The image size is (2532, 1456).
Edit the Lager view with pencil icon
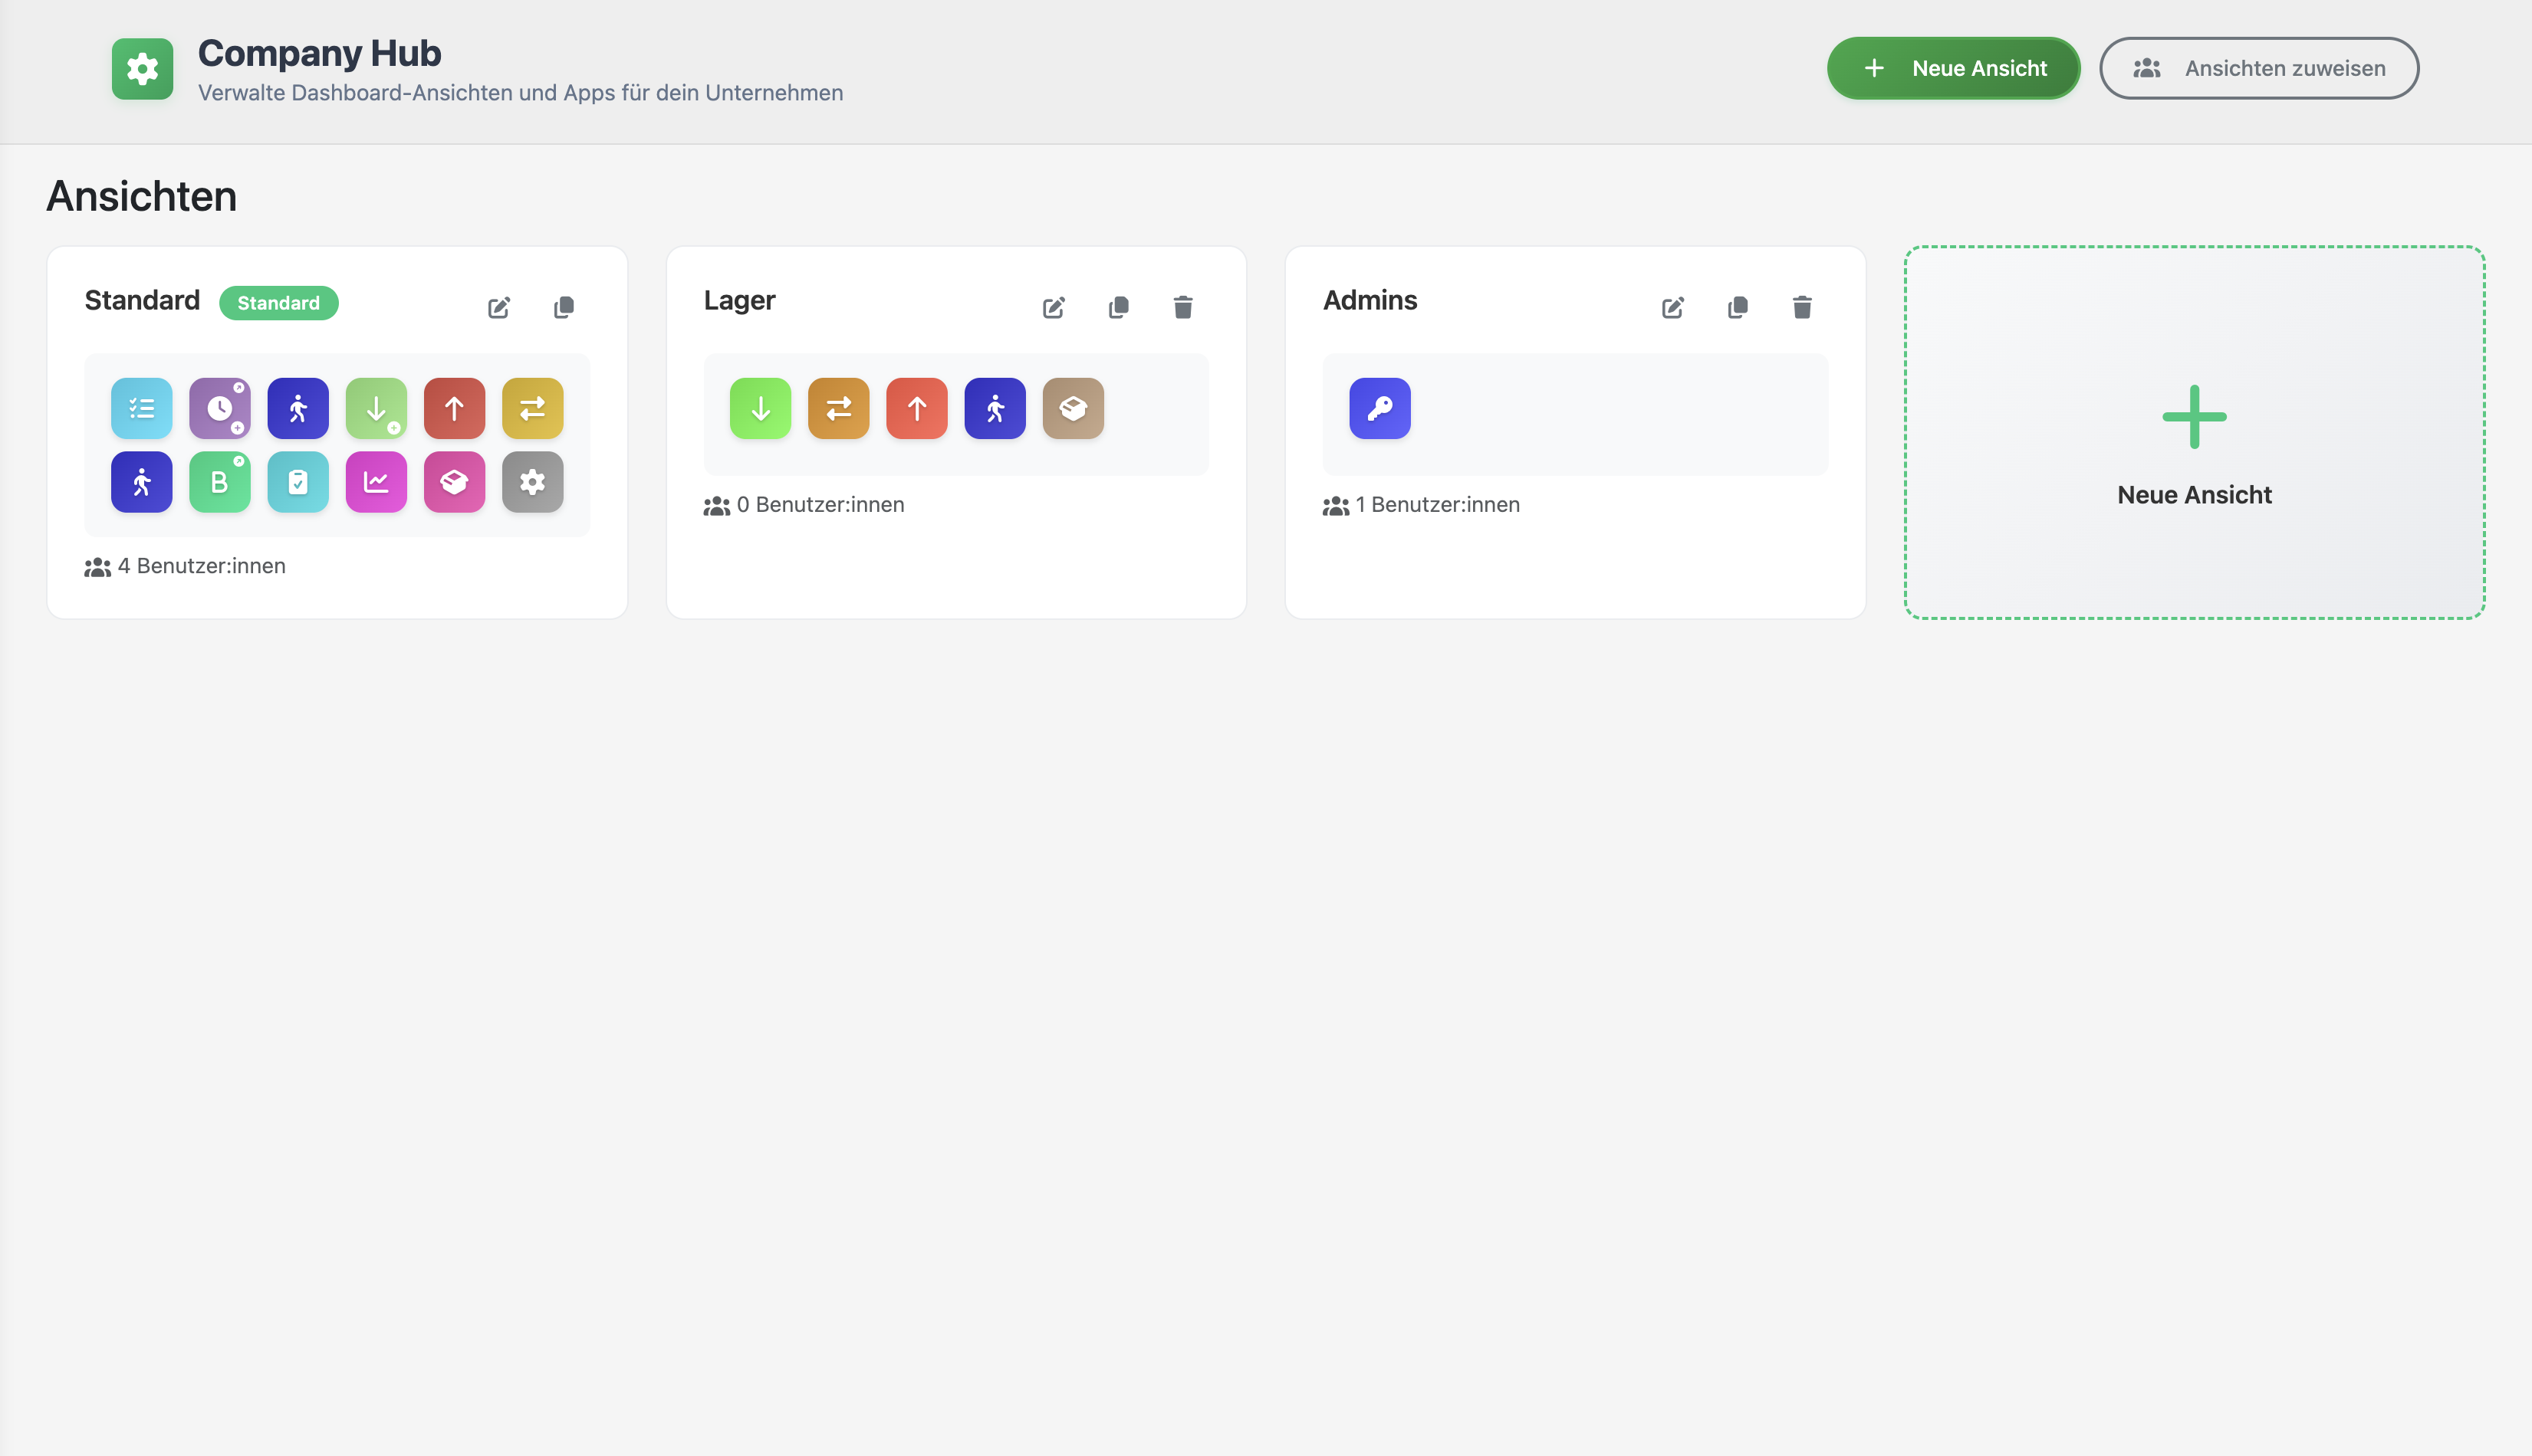pos(1054,307)
